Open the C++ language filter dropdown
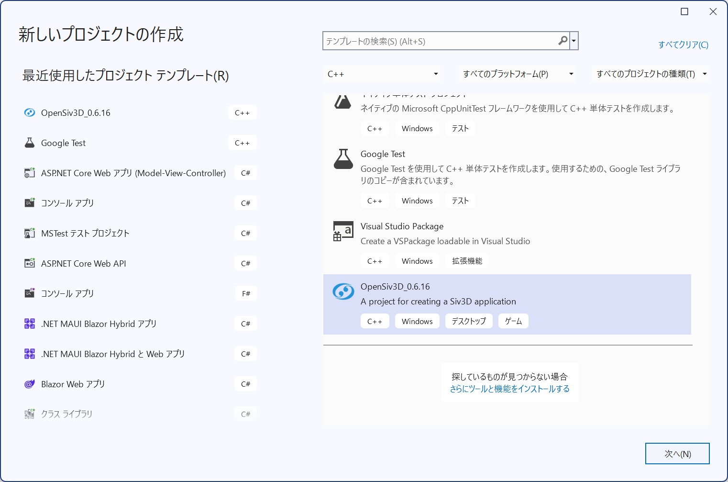 coord(382,74)
